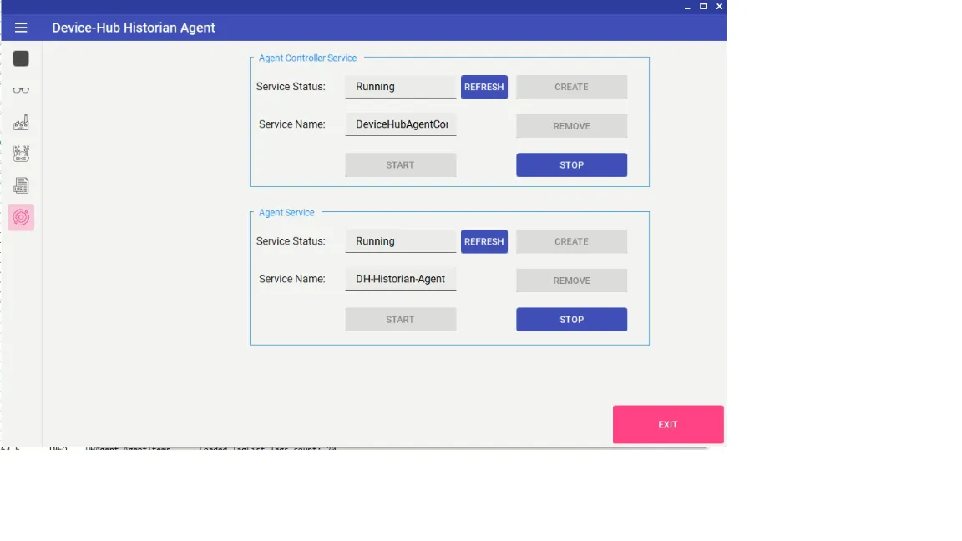This screenshot has height=541, width=962.
Task: Click the Agent Service status field
Action: pos(401,241)
